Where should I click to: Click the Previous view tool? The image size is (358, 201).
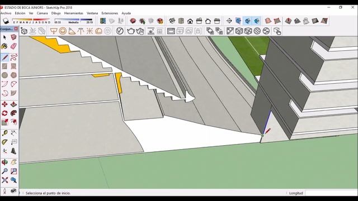click(13, 180)
